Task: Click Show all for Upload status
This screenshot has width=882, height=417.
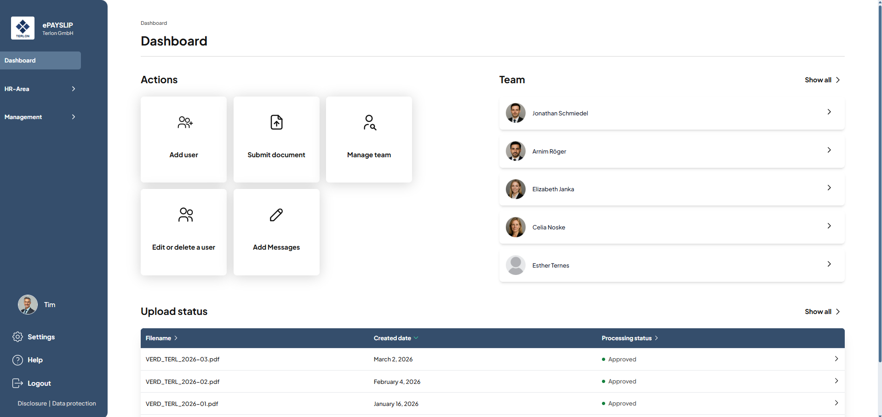Action: point(822,312)
